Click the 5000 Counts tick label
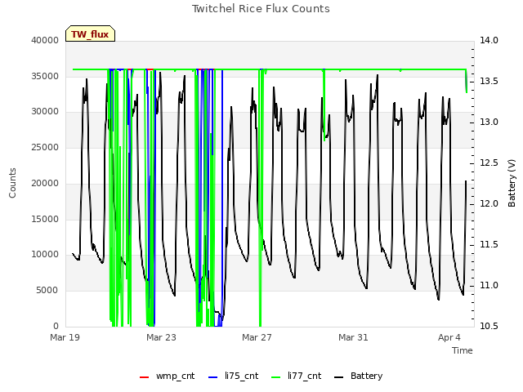Screen dimensions: 523x392 pos(47,291)
